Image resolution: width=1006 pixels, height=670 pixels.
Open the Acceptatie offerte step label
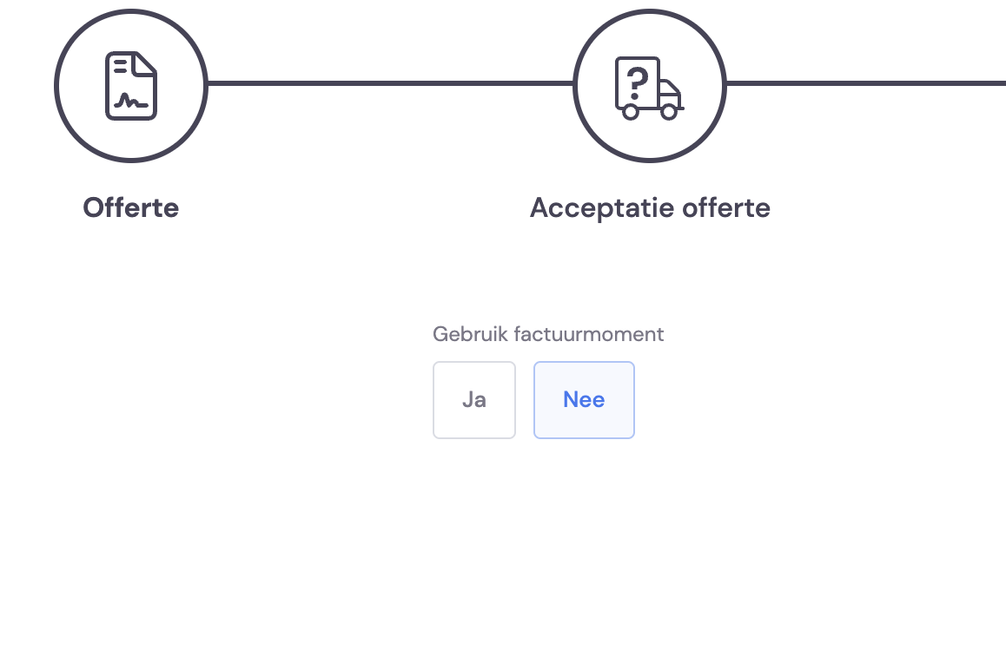[x=650, y=207]
